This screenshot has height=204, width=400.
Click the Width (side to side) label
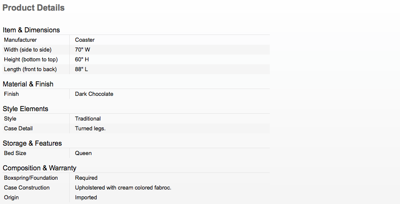28,49
